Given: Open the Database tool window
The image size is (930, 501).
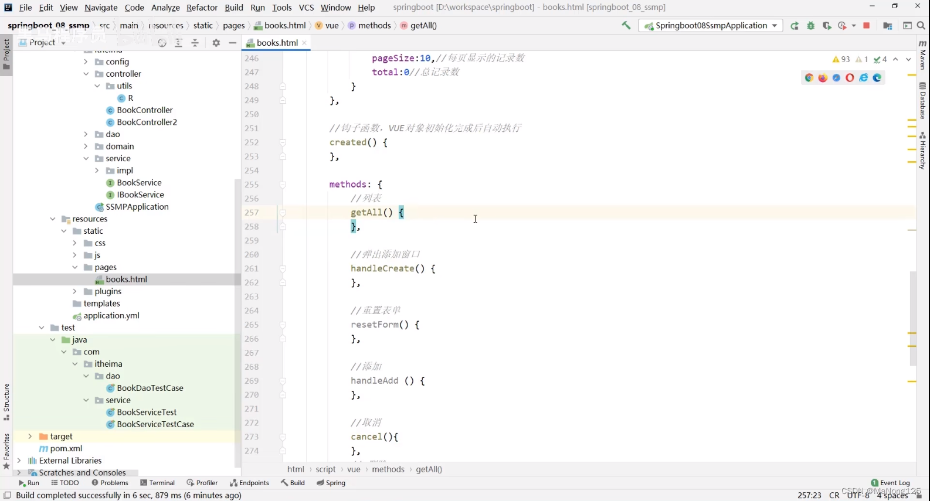Looking at the screenshot, I should (x=923, y=101).
